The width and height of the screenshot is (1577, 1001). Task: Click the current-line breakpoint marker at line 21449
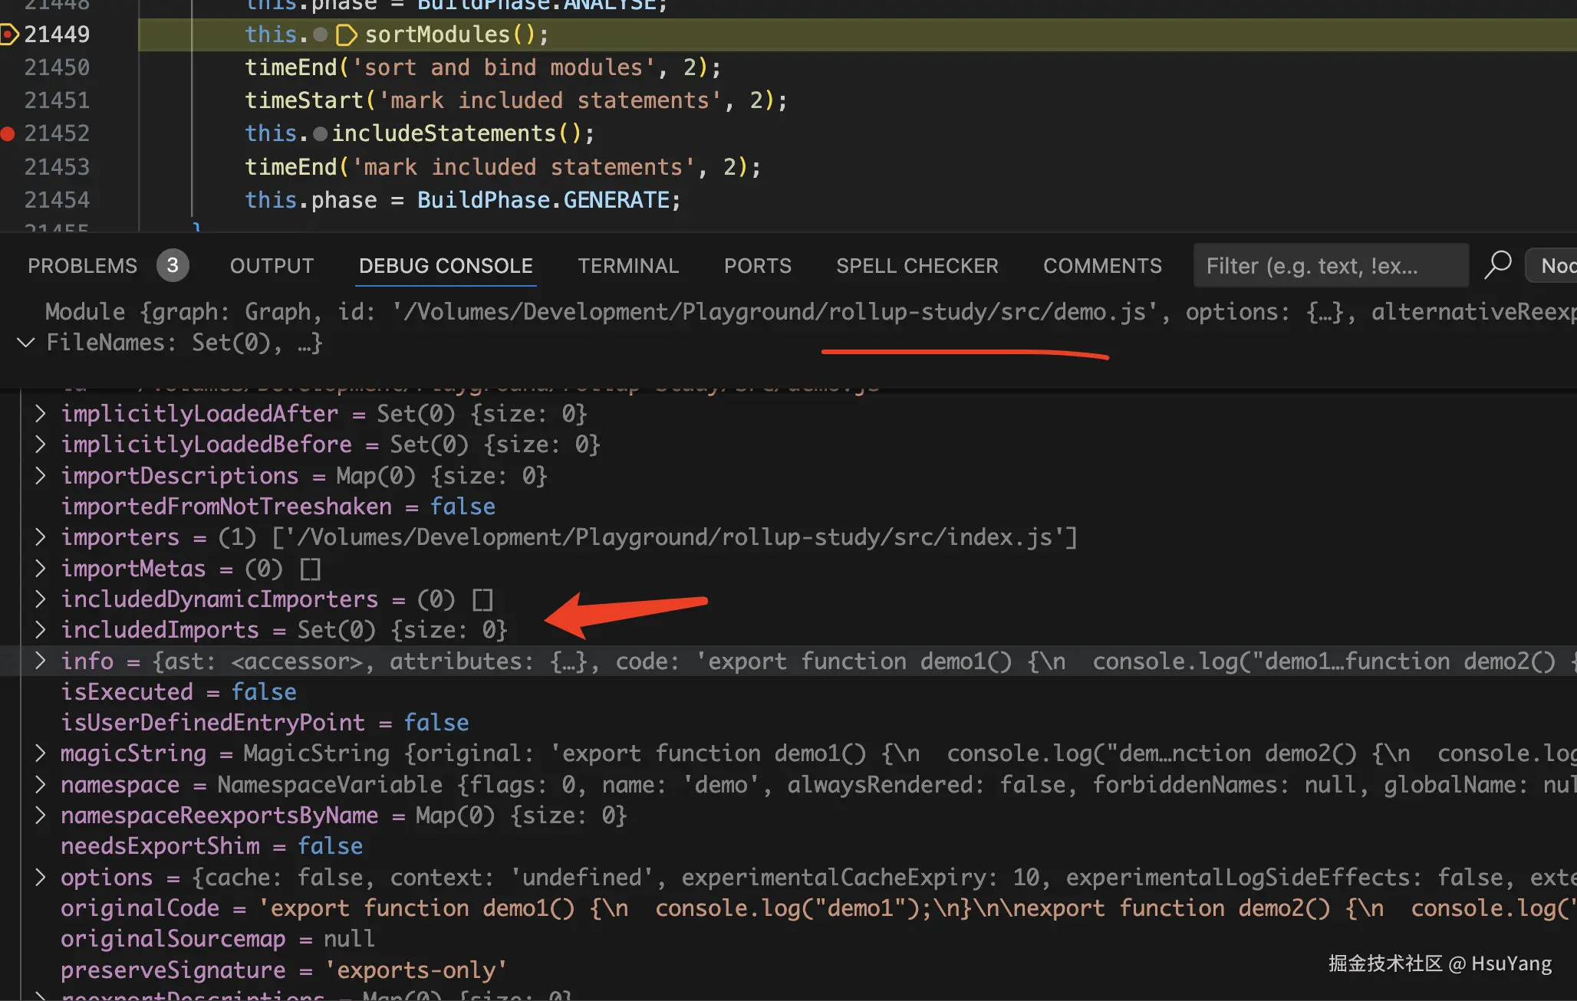[9, 34]
